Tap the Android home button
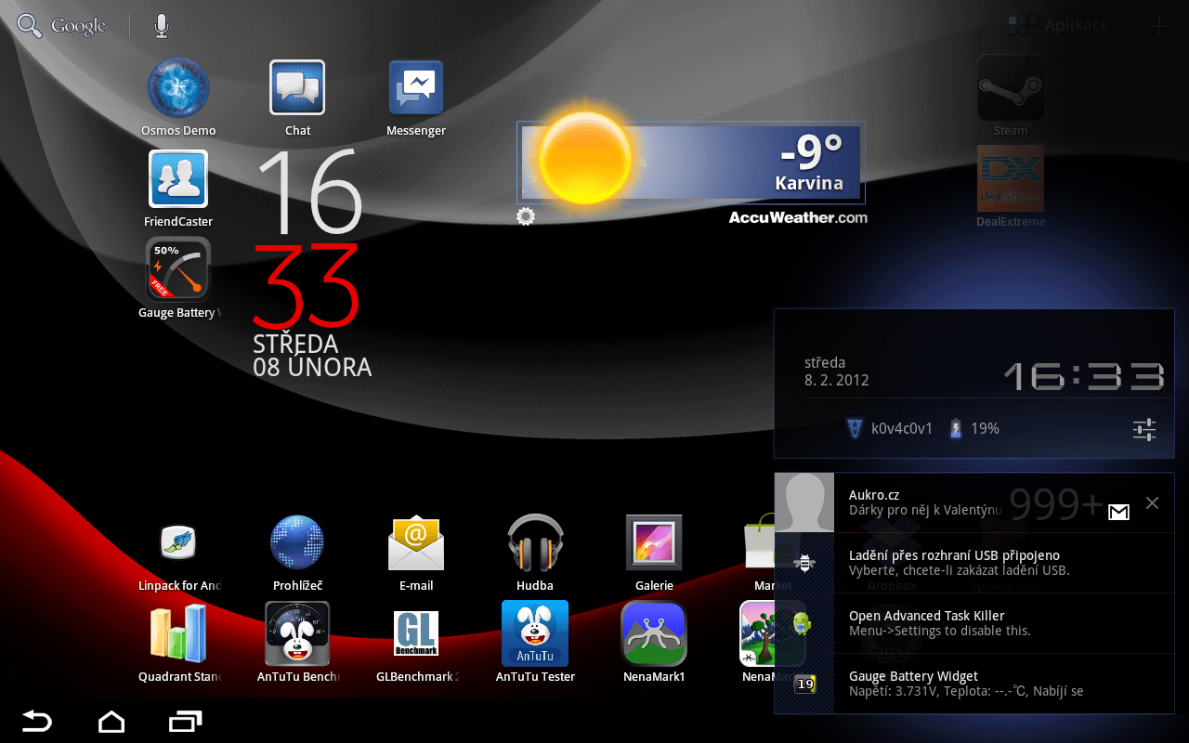1189x743 pixels. 111,721
